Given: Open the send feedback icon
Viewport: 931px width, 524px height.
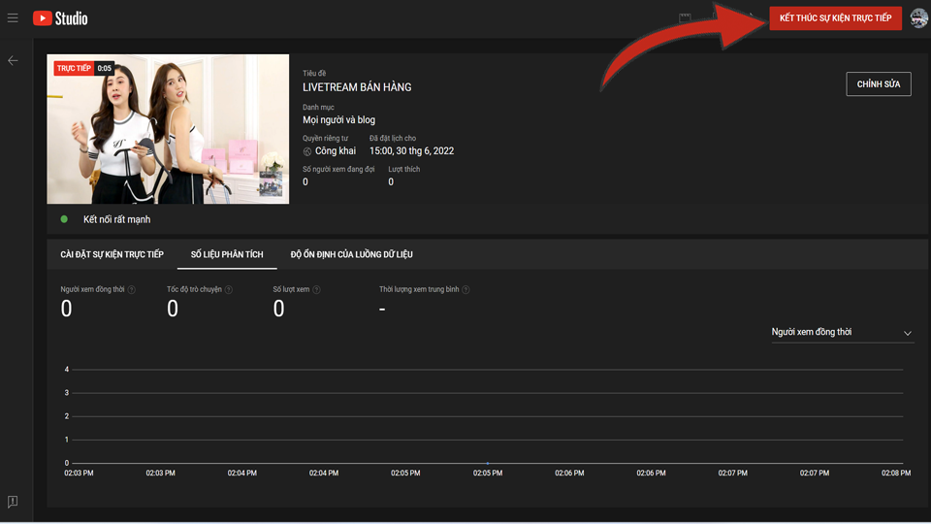Looking at the screenshot, I should coord(13,502).
